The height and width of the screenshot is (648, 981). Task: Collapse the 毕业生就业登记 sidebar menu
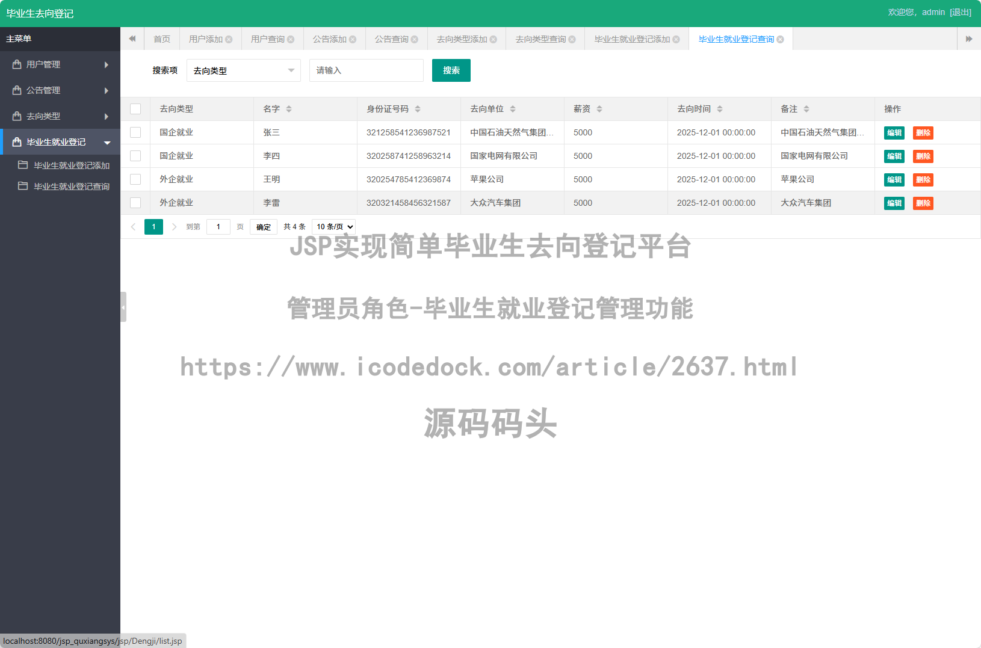point(107,142)
